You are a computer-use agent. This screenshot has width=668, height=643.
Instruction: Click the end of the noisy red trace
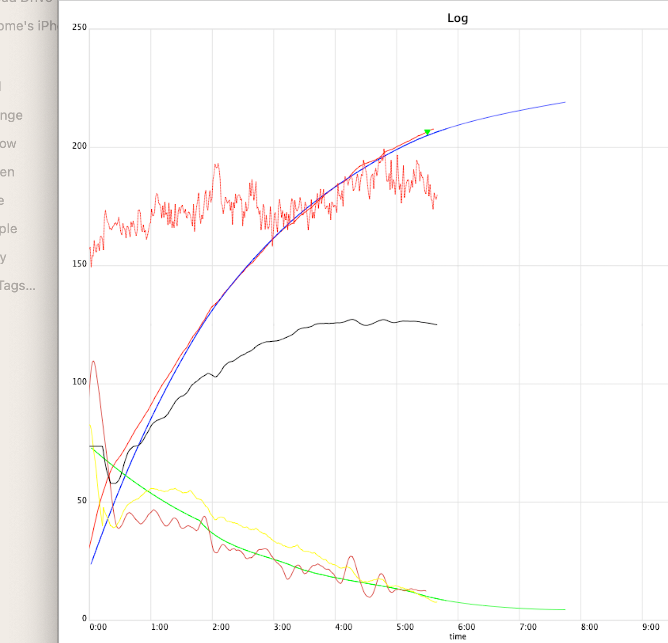(x=437, y=195)
